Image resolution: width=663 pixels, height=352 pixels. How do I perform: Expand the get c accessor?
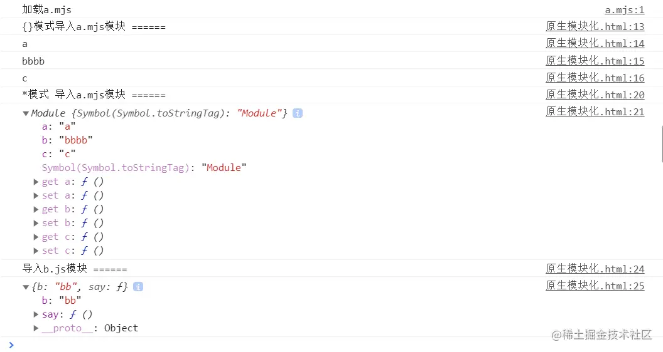coord(36,237)
